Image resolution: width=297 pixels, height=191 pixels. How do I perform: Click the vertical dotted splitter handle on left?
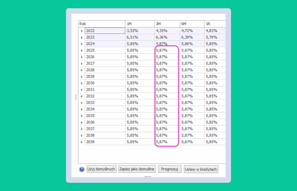click(76, 97)
